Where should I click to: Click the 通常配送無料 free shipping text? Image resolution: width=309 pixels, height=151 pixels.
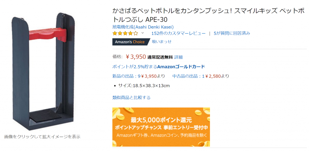click(x=160, y=57)
